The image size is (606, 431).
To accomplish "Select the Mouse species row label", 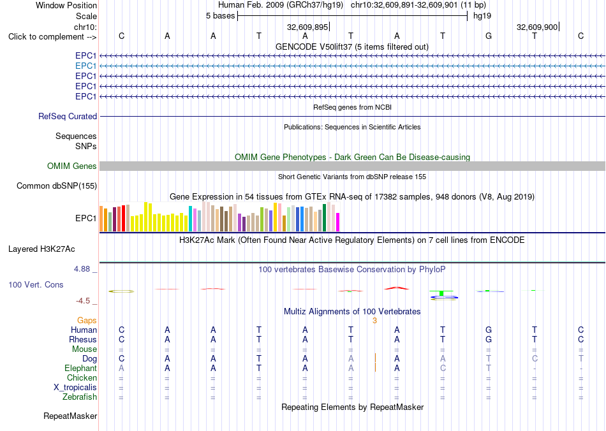I will [x=84, y=349].
